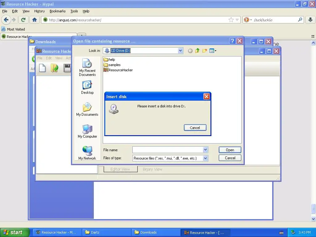Open the History menu

pos(39,11)
